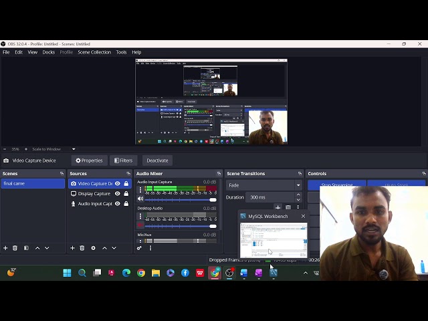Open the View menu

coord(33,52)
